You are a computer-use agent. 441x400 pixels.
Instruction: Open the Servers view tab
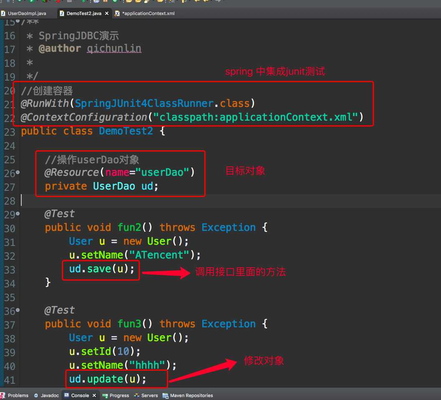point(146,395)
